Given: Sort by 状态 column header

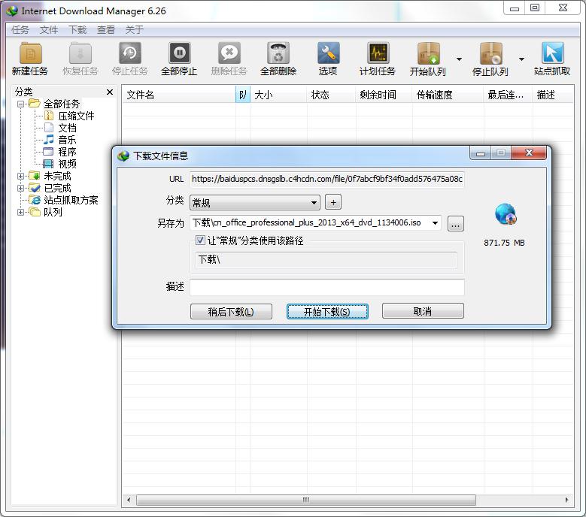Looking at the screenshot, I should 332,95.
